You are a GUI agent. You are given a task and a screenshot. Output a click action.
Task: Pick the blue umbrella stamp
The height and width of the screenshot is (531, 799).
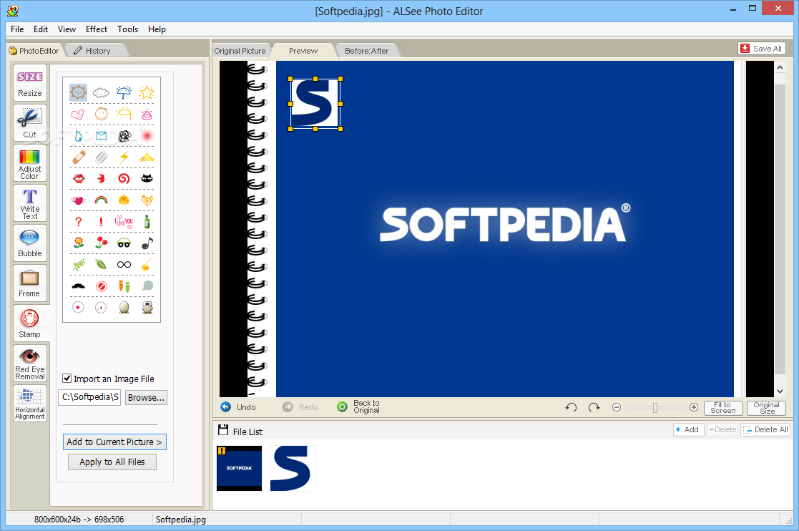[x=124, y=93]
